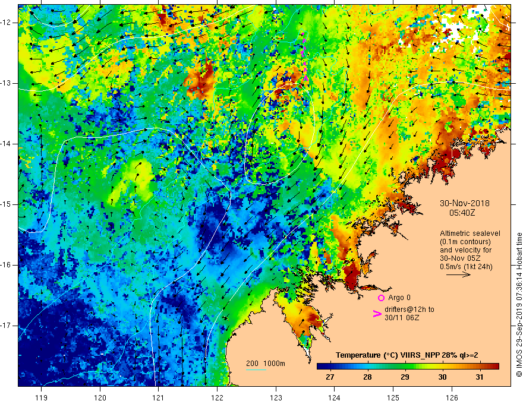Click the time text 05:40Z
Image resolution: width=523 pixels, height=404 pixels.
(462, 212)
